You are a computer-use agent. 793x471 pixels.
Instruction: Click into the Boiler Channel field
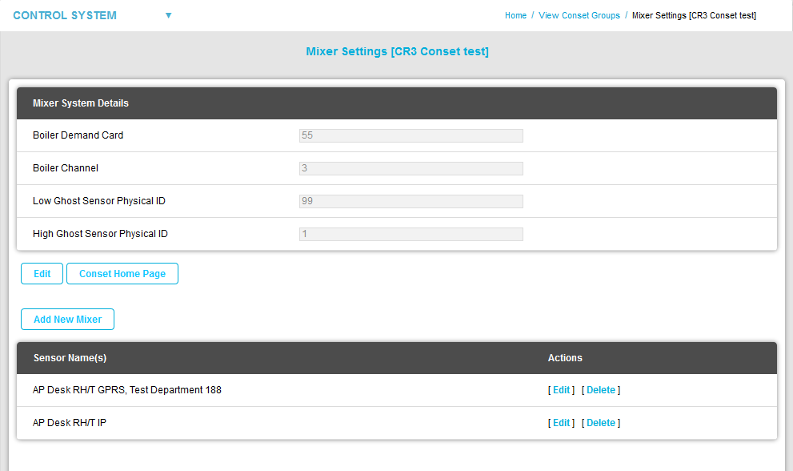pos(411,168)
